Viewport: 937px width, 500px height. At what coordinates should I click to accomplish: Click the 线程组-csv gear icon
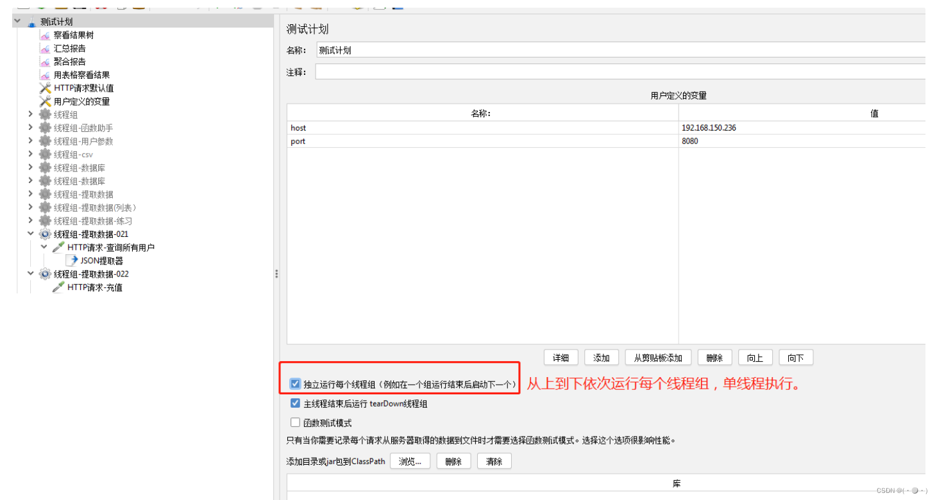point(45,154)
